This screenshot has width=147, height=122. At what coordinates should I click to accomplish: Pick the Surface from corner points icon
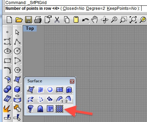tap(31, 90)
